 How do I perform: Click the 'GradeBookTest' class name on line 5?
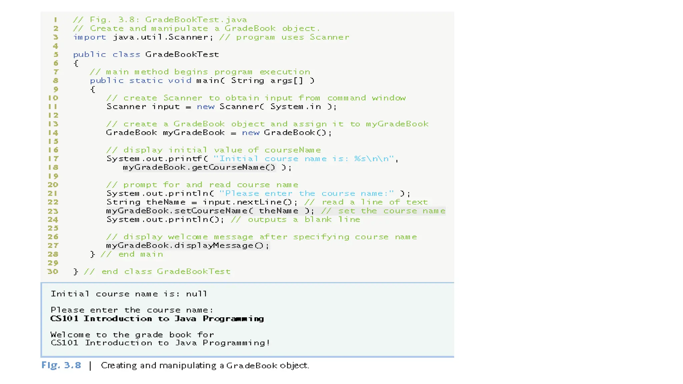pyautogui.click(x=182, y=54)
